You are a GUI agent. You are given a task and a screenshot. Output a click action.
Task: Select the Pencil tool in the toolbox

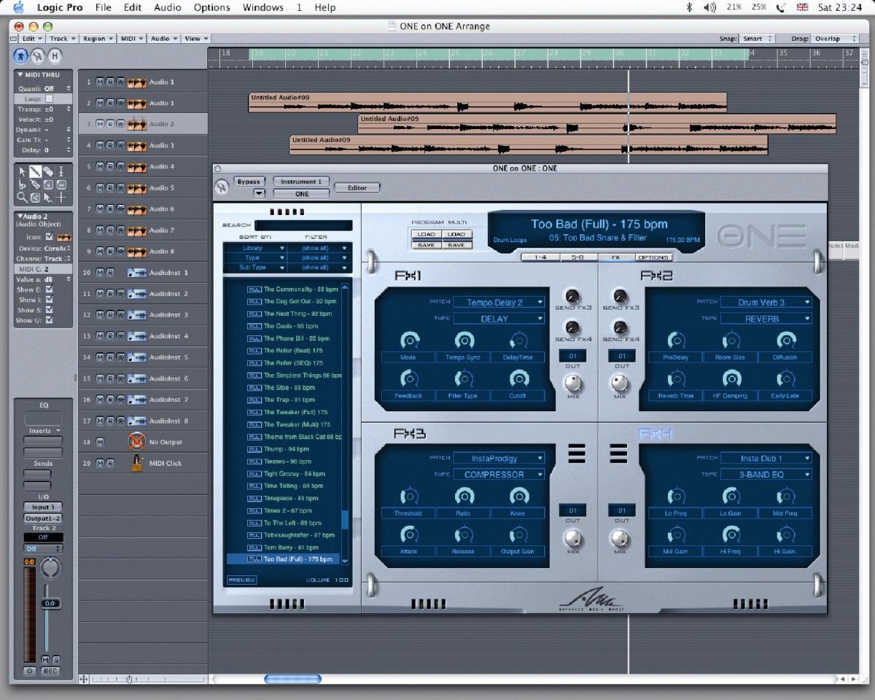click(34, 171)
